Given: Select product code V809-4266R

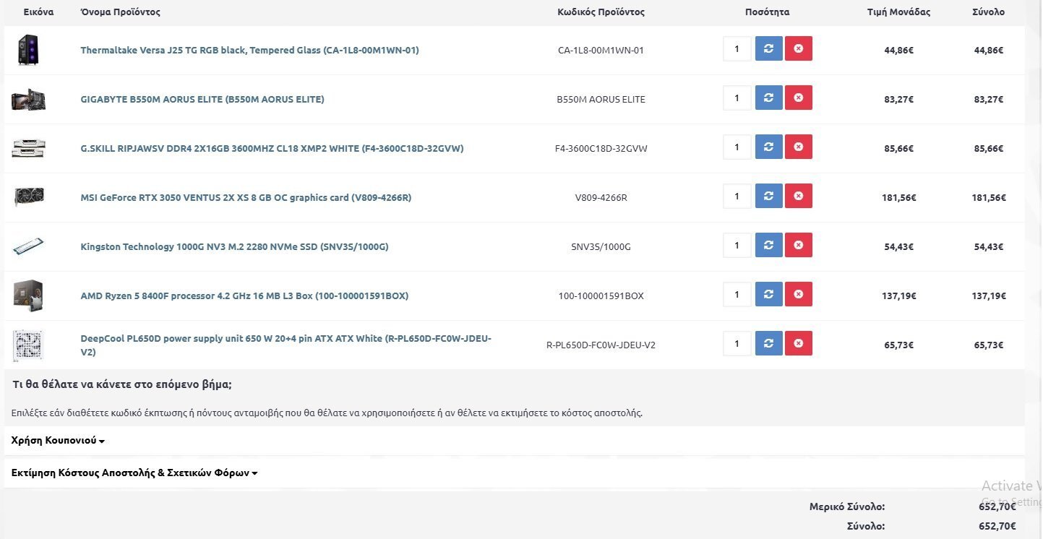Looking at the screenshot, I should click(601, 197).
